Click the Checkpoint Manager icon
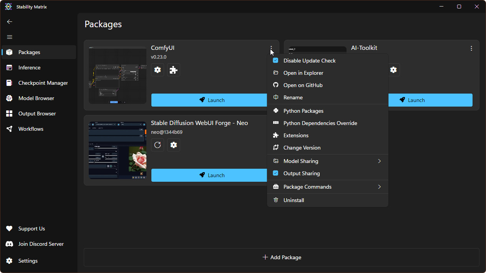Viewport: 486px width, 273px height. coord(10,83)
